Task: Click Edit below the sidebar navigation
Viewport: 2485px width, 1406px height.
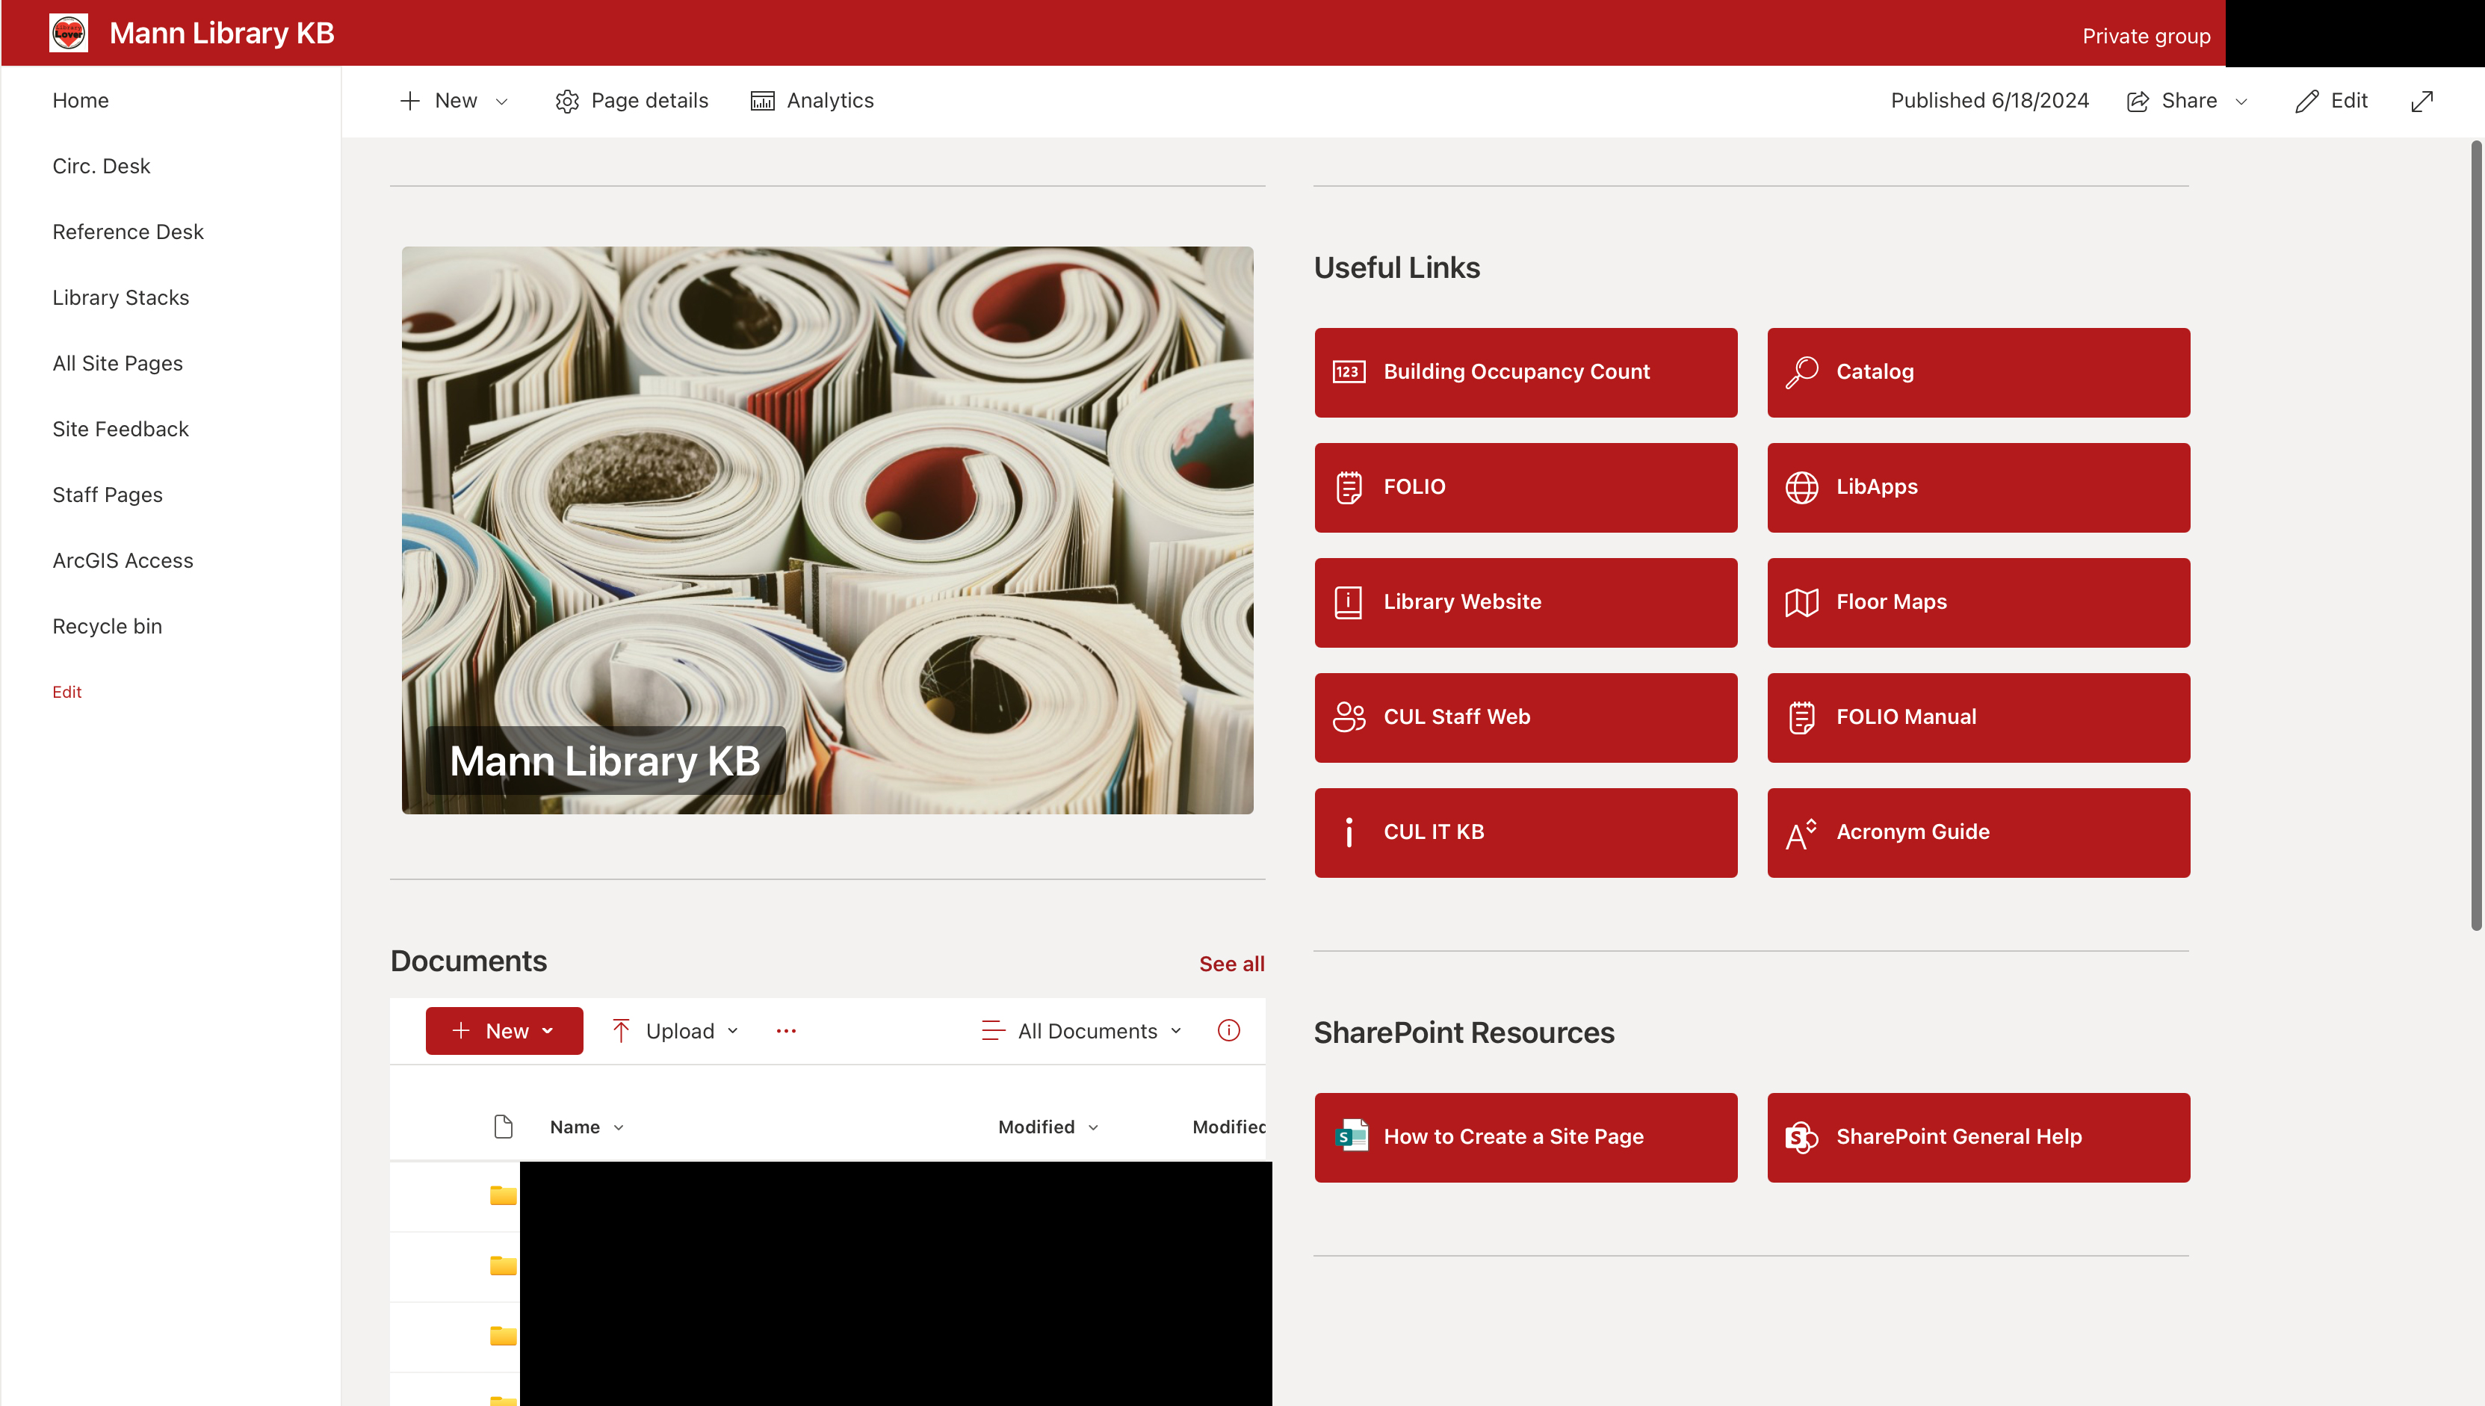Action: (x=66, y=691)
